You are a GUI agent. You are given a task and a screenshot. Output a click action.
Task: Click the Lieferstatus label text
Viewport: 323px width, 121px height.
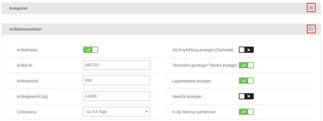click(x=27, y=112)
